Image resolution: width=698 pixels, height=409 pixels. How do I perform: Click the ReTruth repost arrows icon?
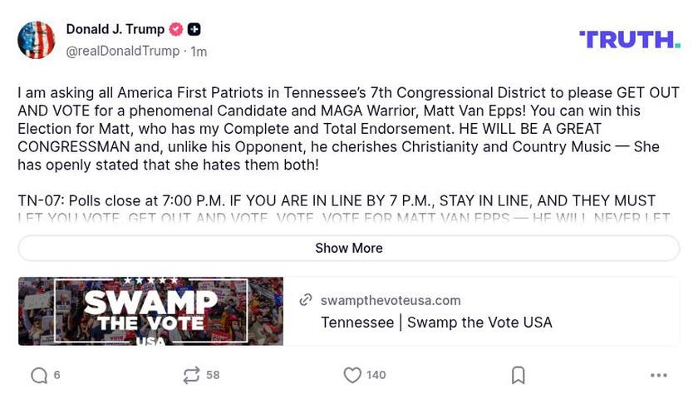click(x=191, y=376)
